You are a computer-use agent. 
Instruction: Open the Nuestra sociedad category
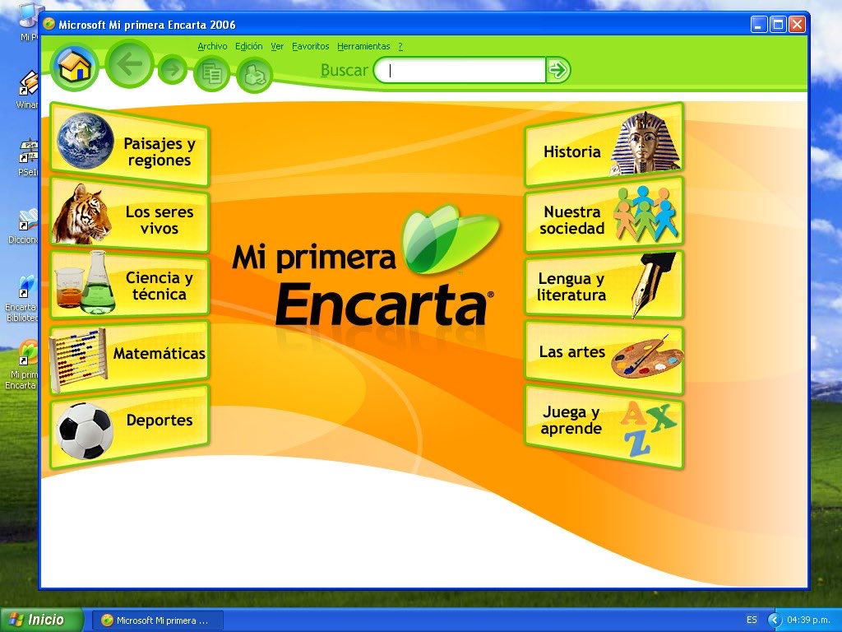coord(604,216)
